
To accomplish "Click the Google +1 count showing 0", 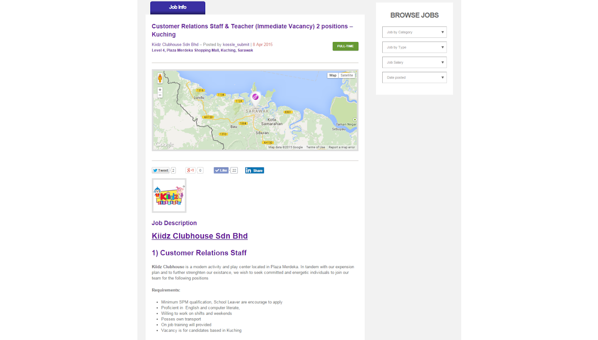I will pyautogui.click(x=200, y=170).
